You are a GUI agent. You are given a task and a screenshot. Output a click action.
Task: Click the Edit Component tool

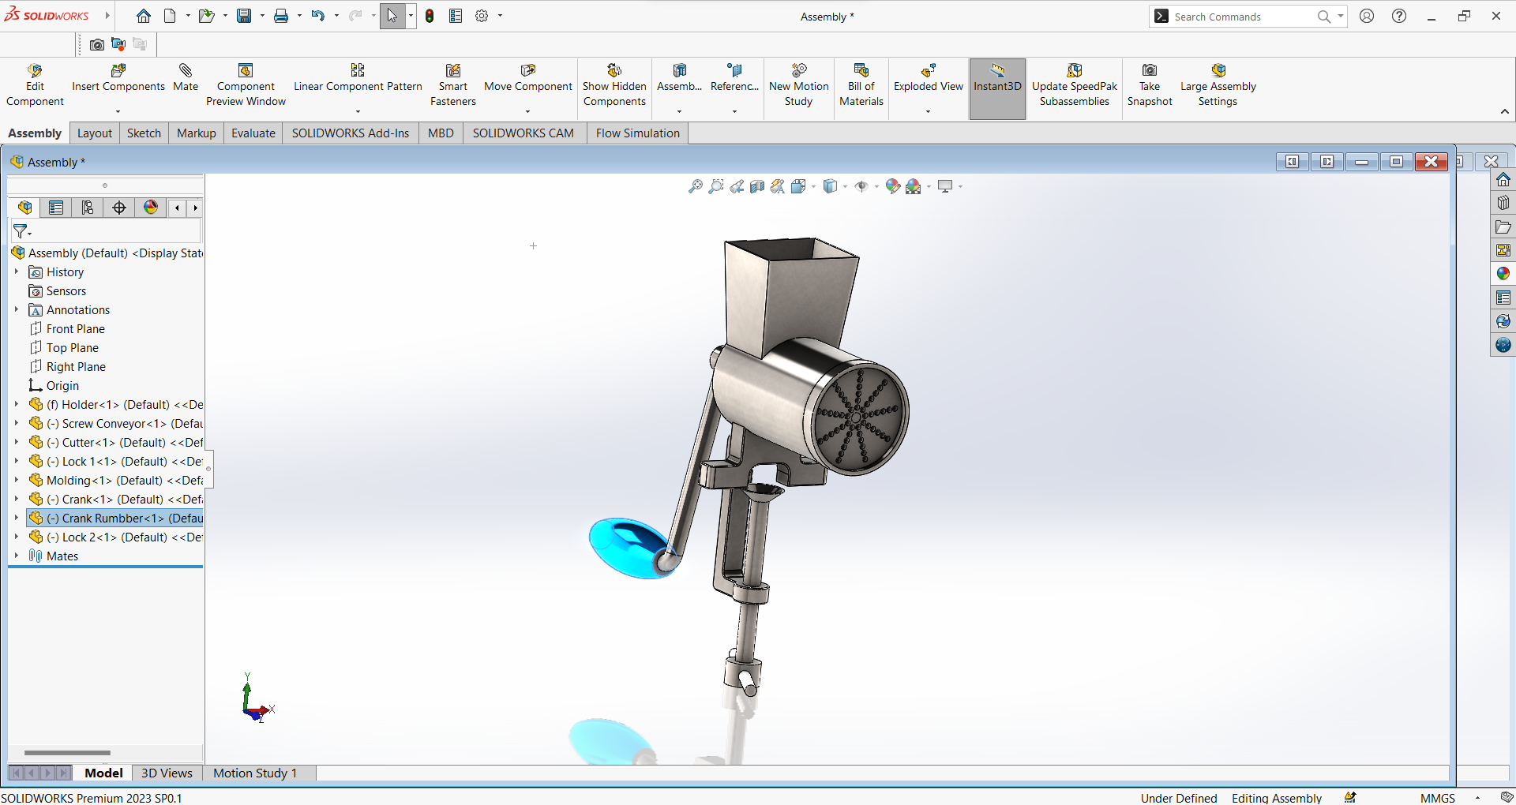pyautogui.click(x=35, y=85)
